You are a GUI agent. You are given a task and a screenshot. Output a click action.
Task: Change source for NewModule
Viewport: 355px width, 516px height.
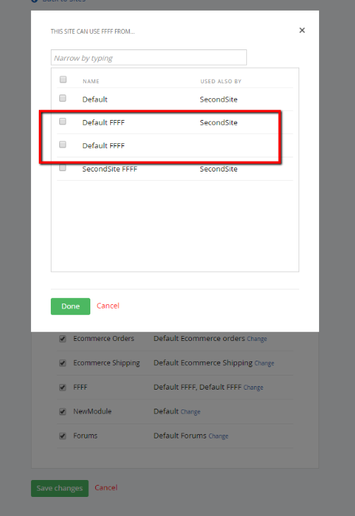pos(191,412)
